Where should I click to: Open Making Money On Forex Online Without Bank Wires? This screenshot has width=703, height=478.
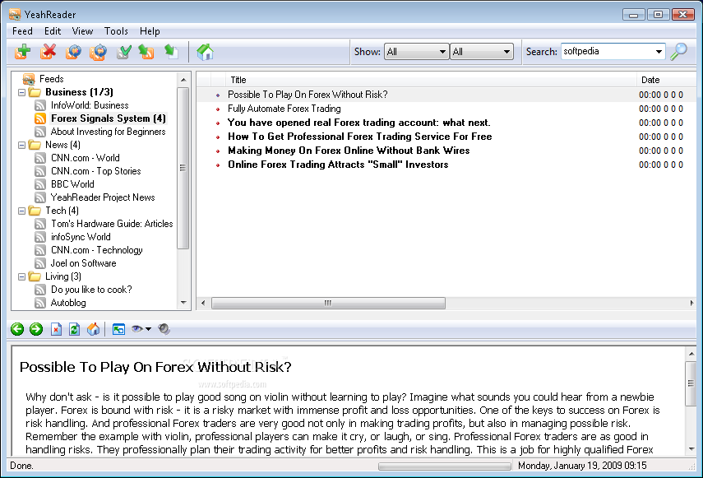tap(349, 151)
